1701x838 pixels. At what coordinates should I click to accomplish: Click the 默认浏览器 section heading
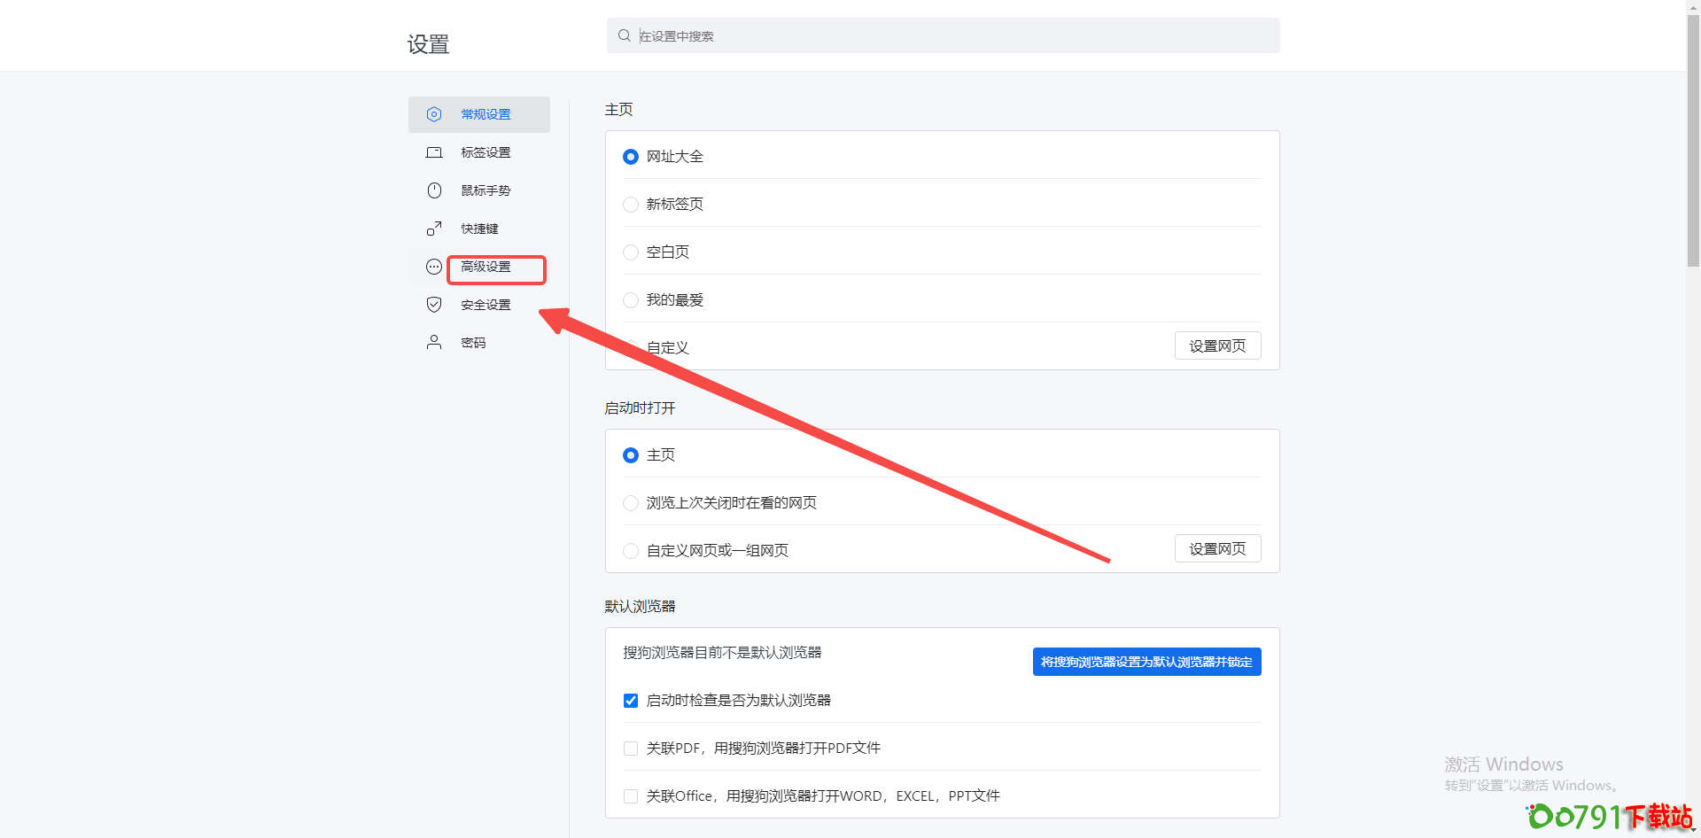[x=640, y=606]
